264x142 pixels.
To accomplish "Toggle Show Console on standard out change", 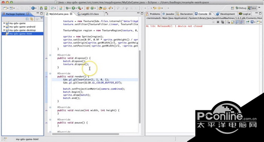I will 237,22.
